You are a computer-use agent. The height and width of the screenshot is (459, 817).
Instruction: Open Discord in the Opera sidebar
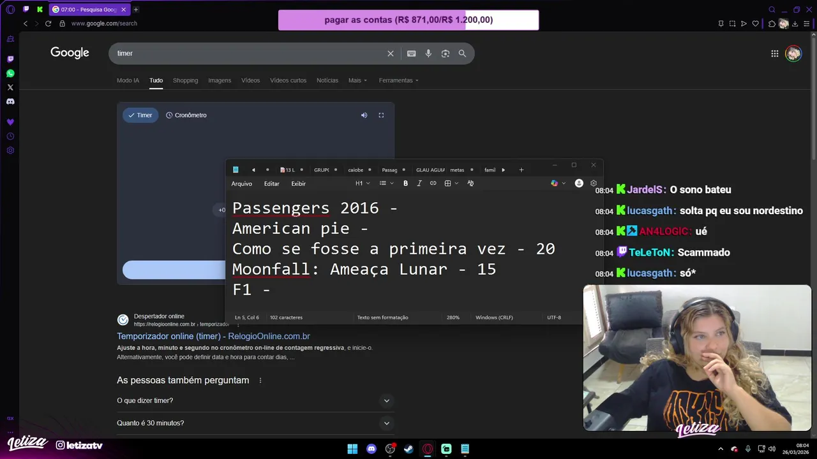point(10,101)
